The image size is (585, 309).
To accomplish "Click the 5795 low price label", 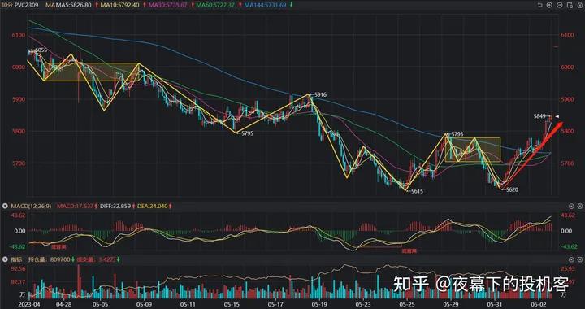I will 247,133.
